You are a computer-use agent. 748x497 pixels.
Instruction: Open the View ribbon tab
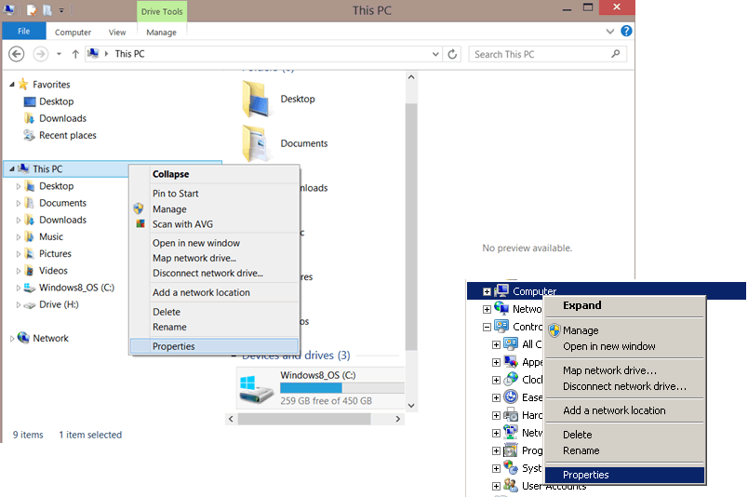tap(117, 32)
